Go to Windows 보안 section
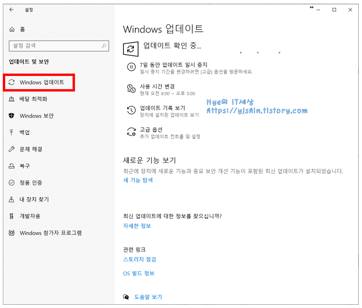The height and width of the screenshot is (308, 362). (36, 116)
